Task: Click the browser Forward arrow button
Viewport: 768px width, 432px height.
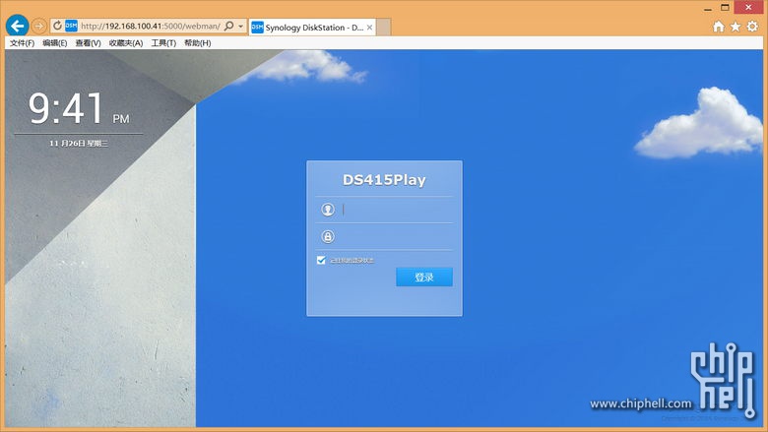Action: pyautogui.click(x=39, y=26)
